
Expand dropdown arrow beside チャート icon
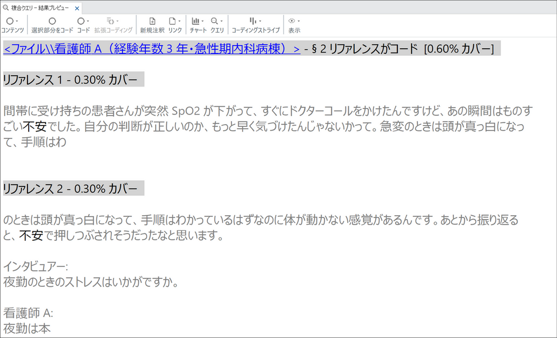tap(203, 21)
